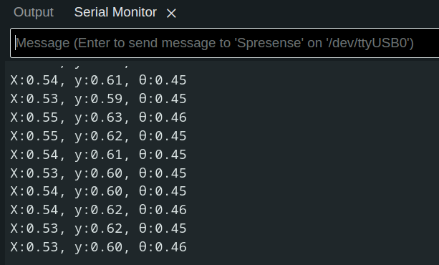Click the partially hidden log line under the input
Screen dimensions: 439x265
(x=98, y=66)
